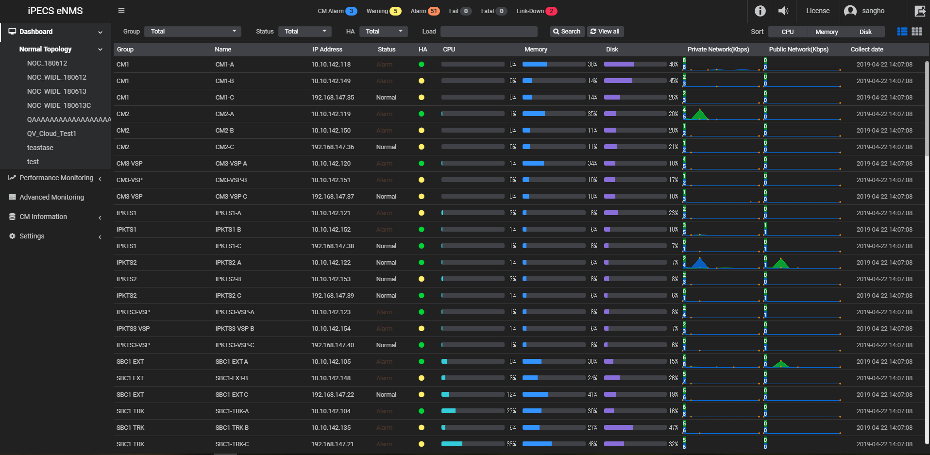The width and height of the screenshot is (930, 455).
Task: Sort devices by Memory
Action: [827, 32]
